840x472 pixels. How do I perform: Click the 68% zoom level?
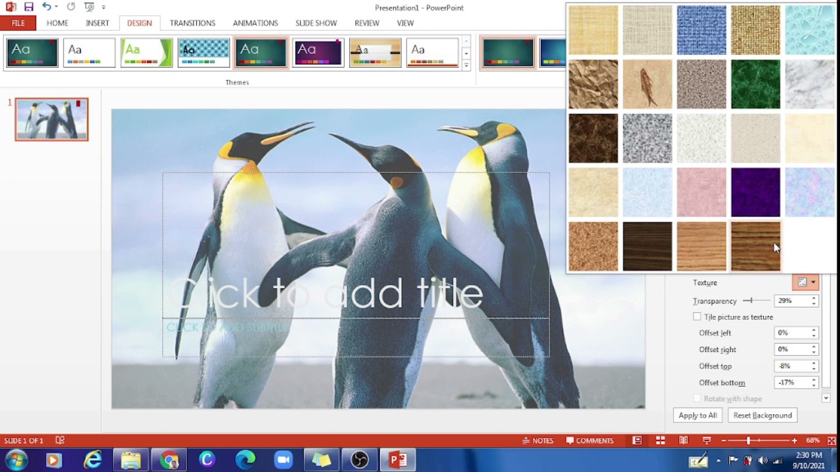812,441
